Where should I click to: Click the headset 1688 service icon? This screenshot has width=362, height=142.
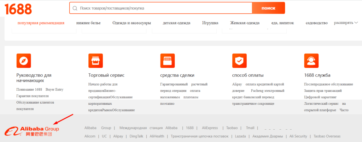pos(311,61)
